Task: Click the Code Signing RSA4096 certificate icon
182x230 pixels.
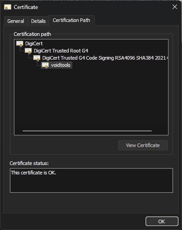Action: tap(37, 58)
